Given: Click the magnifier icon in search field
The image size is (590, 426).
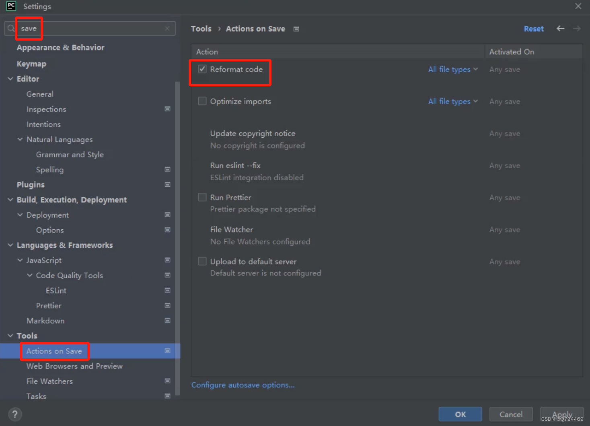Looking at the screenshot, I should point(10,28).
